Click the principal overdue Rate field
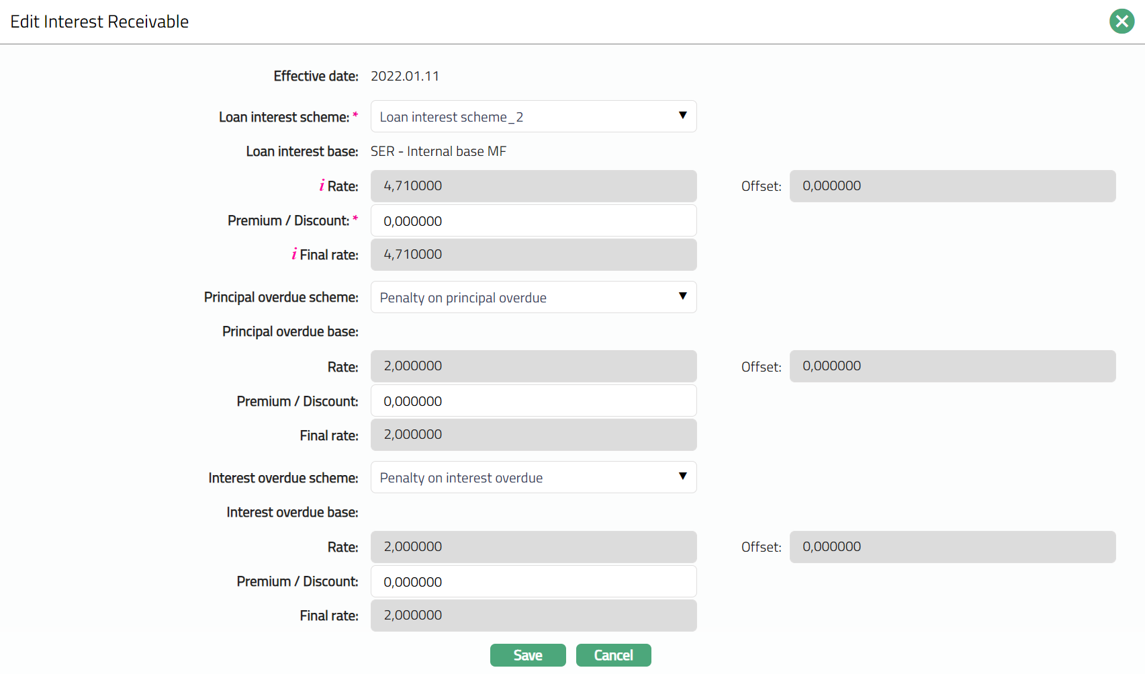The height and width of the screenshot is (674, 1145). tap(533, 366)
